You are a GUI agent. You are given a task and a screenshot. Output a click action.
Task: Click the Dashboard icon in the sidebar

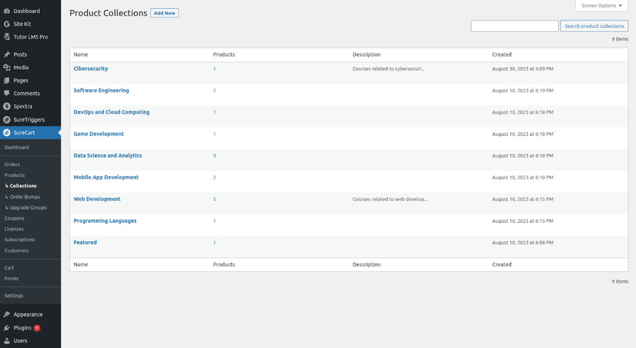(7, 11)
